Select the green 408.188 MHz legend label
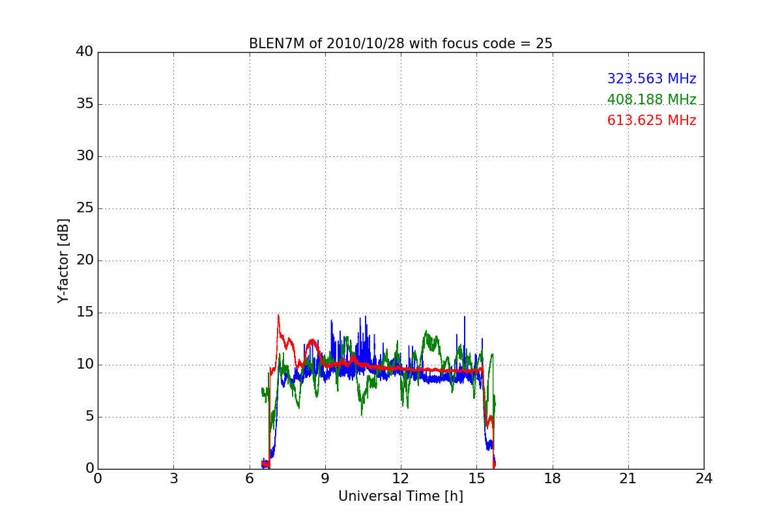Viewport: 782px width, 521px height. point(652,100)
